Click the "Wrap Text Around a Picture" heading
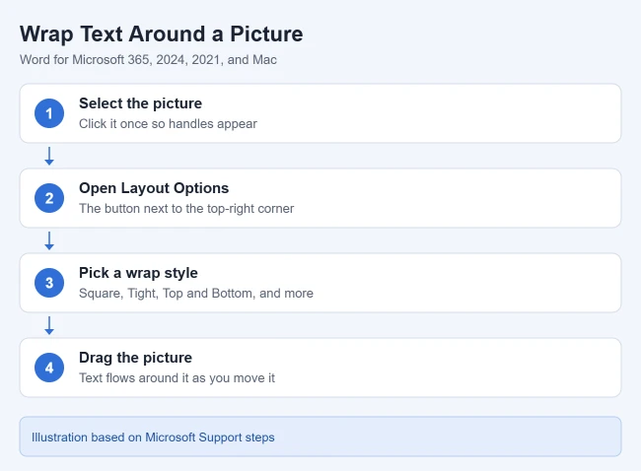 pos(162,34)
